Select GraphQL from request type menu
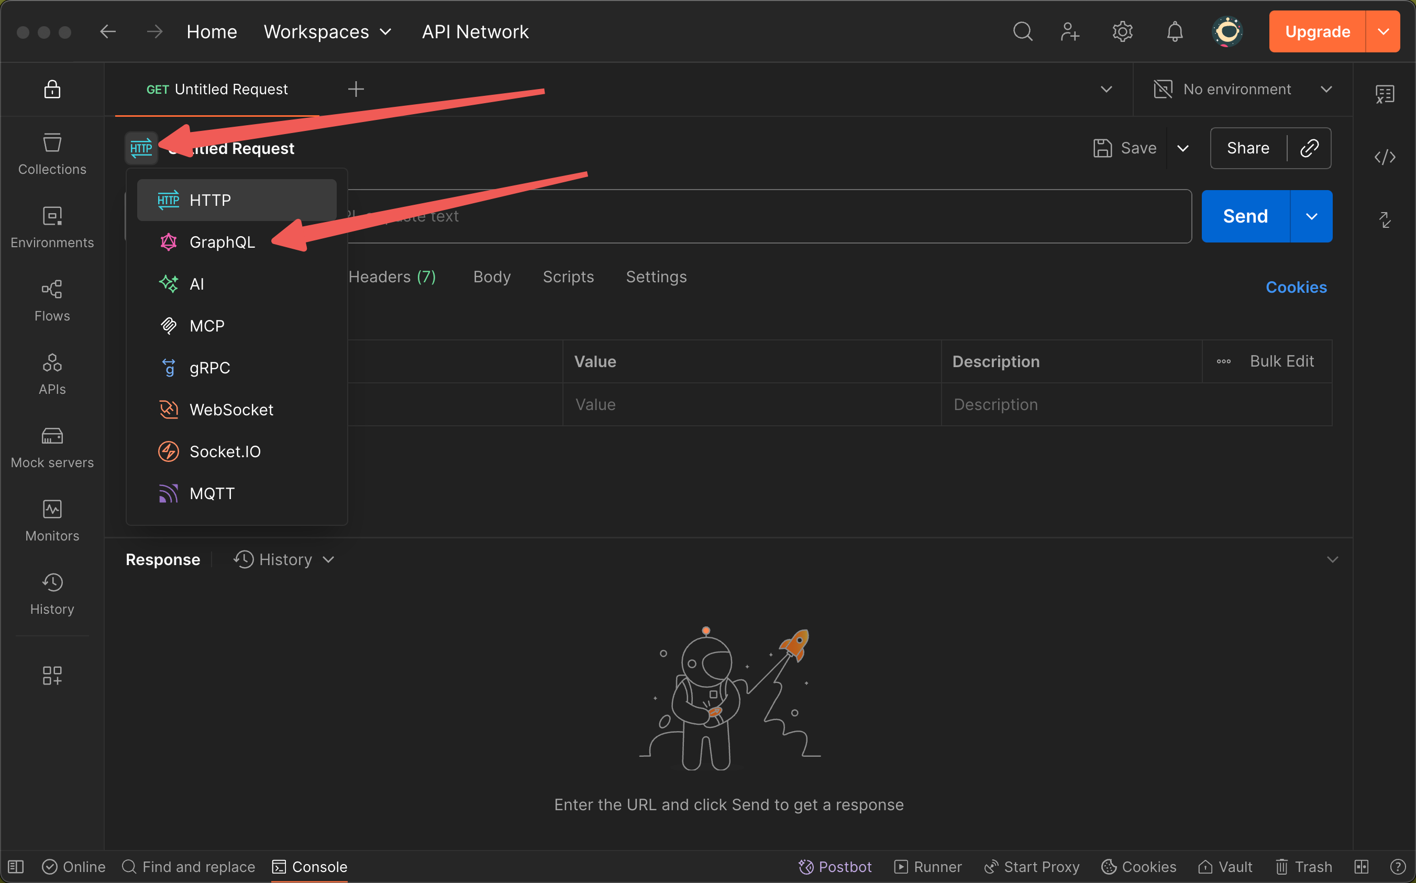Screen dimensions: 1416x883 pyautogui.click(x=222, y=242)
